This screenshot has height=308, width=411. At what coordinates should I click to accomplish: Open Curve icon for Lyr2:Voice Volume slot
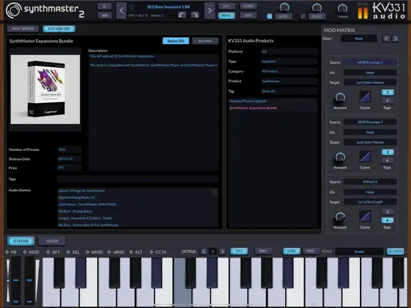click(365, 157)
